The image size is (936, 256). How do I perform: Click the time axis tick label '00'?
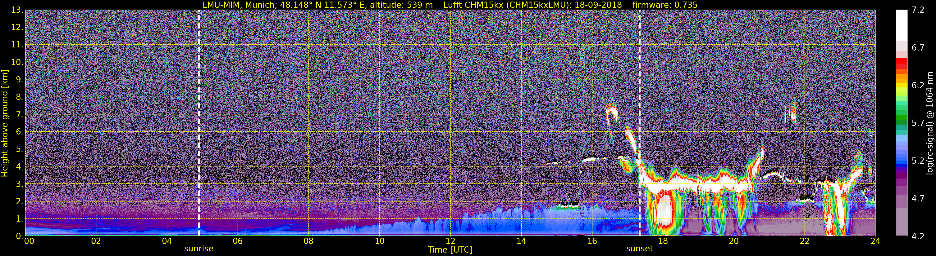click(29, 241)
